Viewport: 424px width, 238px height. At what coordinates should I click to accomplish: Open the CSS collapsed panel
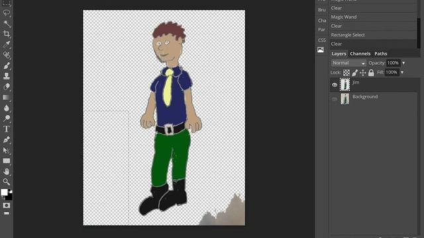click(x=322, y=40)
